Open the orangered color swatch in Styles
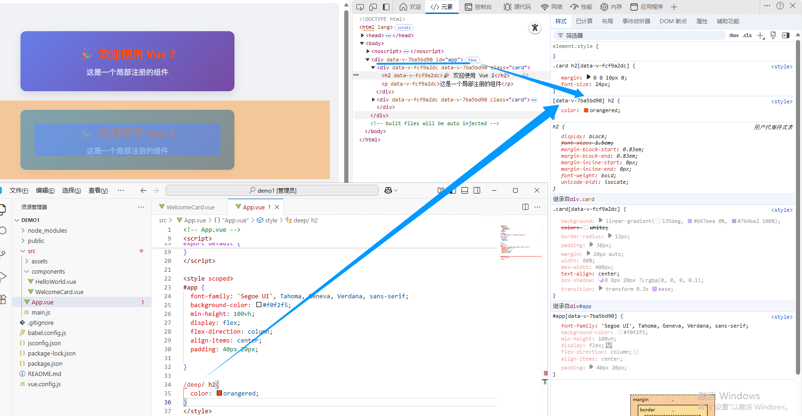Viewport: 802px width, 416px height. click(586, 111)
